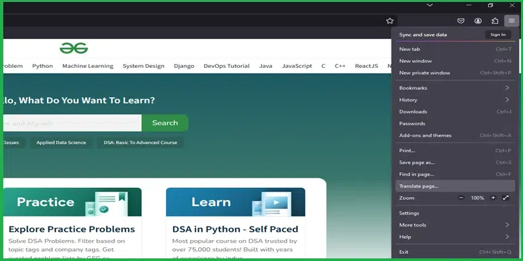Open Add-ons and themes
The image size is (523, 261).
(x=455, y=136)
